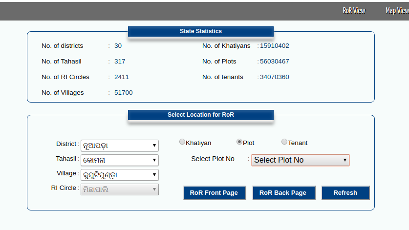Open the Select Plot No dropdown
The height and width of the screenshot is (230, 409).
300,160
